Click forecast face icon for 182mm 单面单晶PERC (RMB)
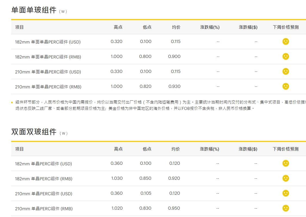Viewport: 306px width, 217px height. (286, 57)
